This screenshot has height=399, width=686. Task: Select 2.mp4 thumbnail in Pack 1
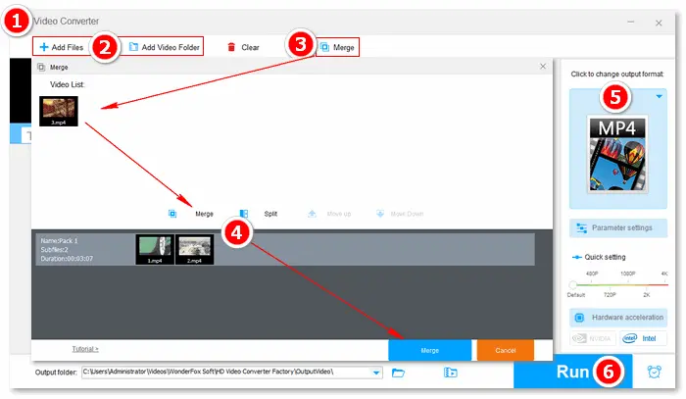tap(194, 249)
